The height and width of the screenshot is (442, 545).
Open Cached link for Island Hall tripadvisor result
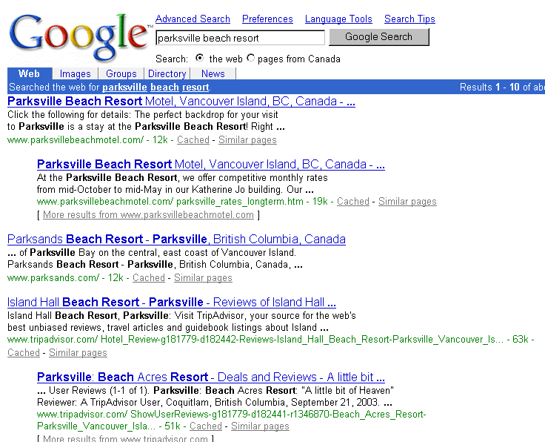pos(23,353)
